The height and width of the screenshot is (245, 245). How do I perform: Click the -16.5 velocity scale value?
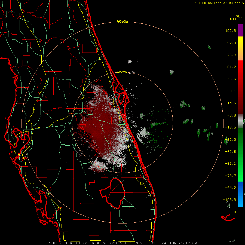pos(231,127)
